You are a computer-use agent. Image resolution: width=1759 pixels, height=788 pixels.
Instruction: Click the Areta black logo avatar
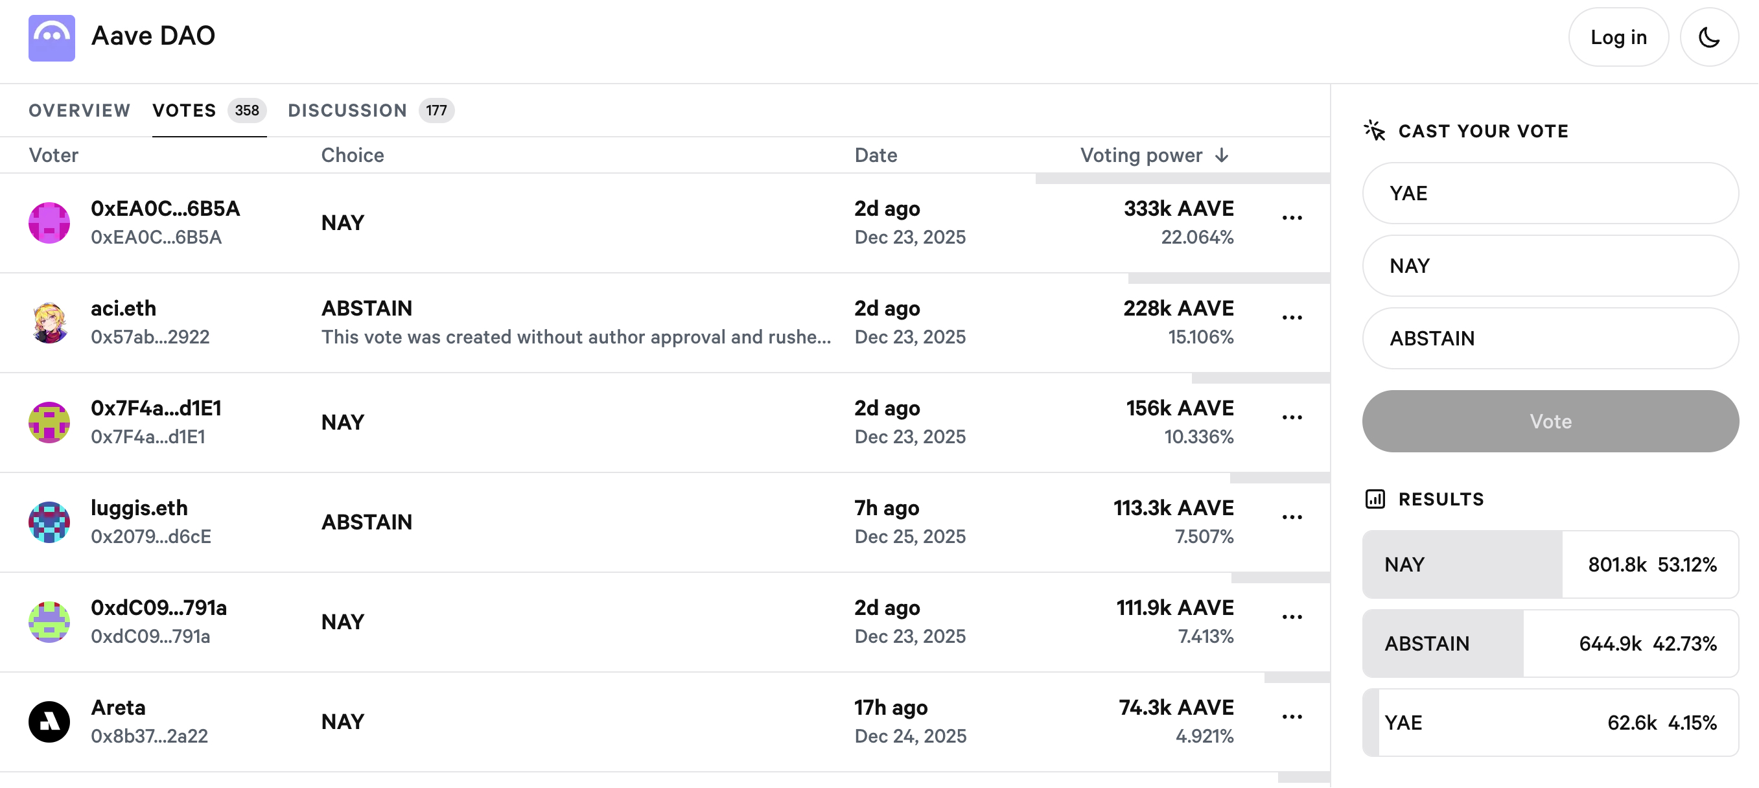tap(49, 722)
